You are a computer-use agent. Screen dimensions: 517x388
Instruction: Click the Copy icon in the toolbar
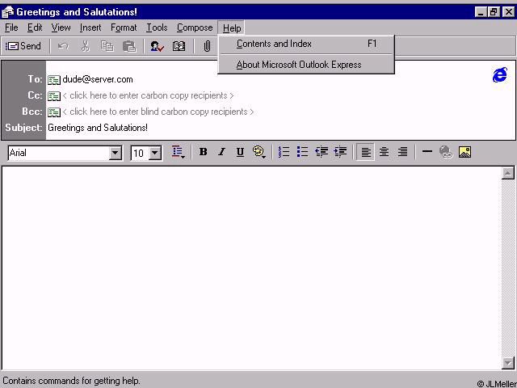107,46
